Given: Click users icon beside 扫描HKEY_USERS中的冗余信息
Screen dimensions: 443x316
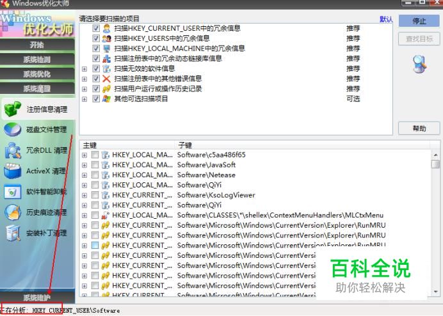Looking at the screenshot, I should pos(106,38).
